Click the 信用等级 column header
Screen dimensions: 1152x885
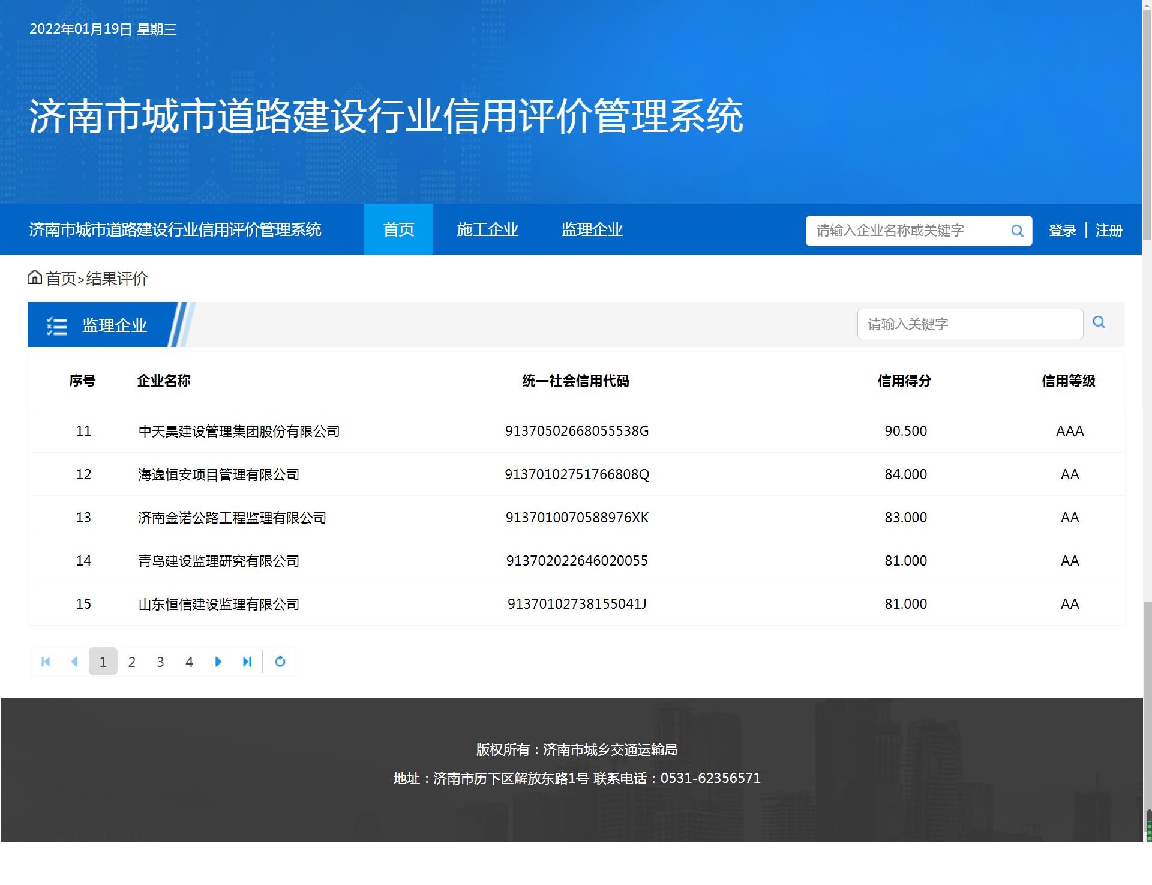coord(1069,381)
